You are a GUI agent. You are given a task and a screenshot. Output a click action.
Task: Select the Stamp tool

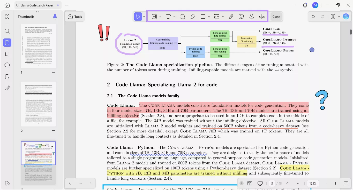click(x=251, y=16)
